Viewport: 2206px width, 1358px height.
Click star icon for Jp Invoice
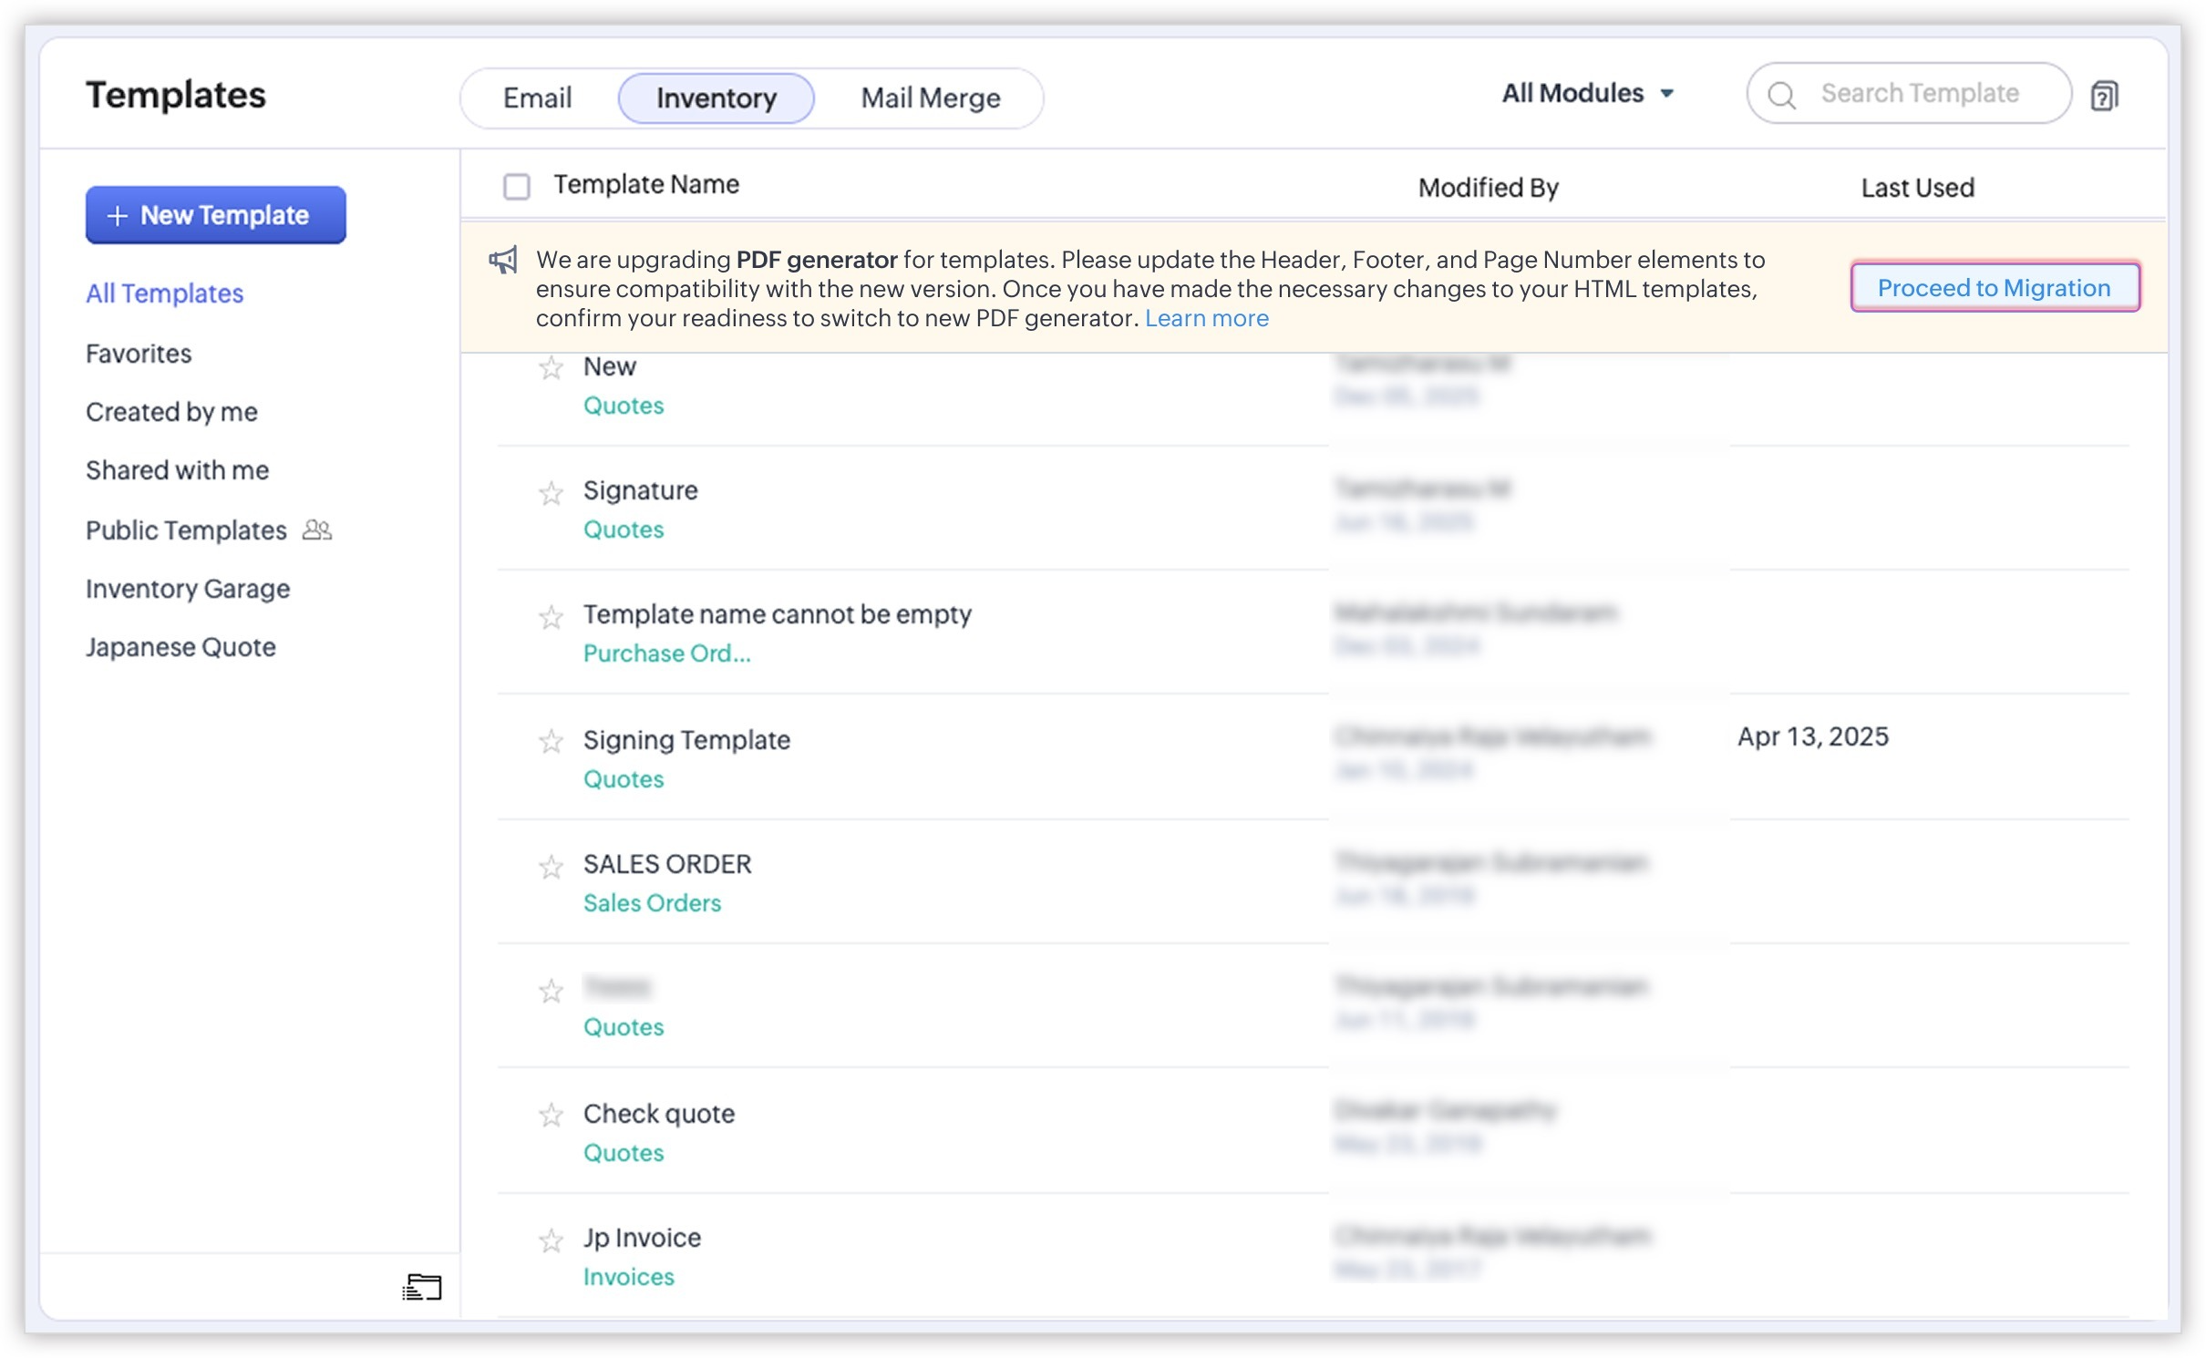pyautogui.click(x=551, y=1240)
